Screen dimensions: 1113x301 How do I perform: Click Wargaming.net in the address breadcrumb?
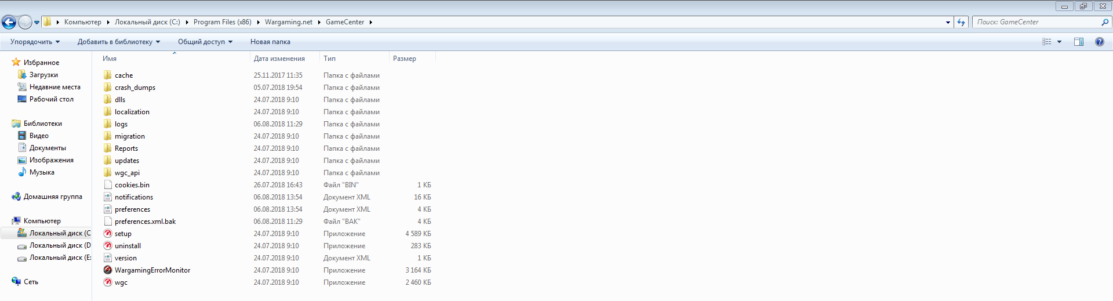click(288, 22)
